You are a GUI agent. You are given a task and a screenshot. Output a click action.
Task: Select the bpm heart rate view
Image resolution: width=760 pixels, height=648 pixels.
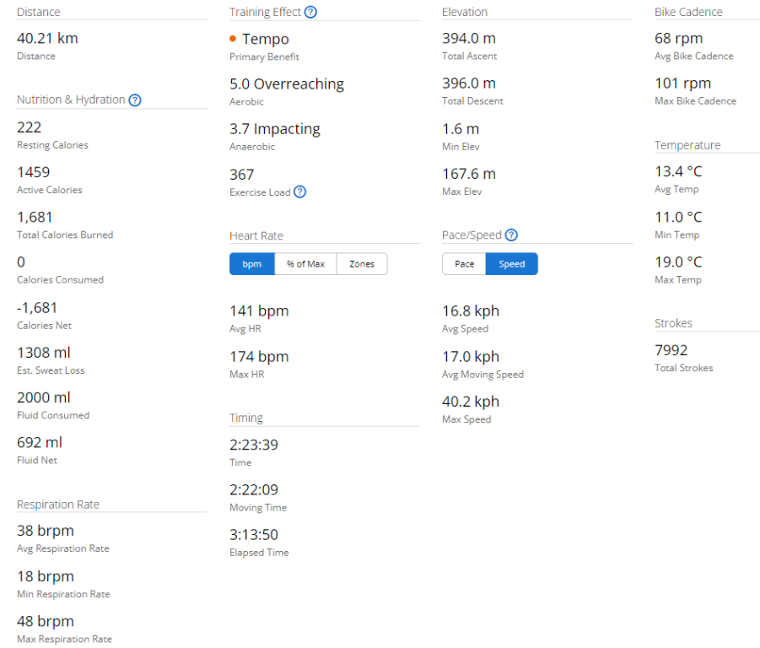pyautogui.click(x=252, y=264)
